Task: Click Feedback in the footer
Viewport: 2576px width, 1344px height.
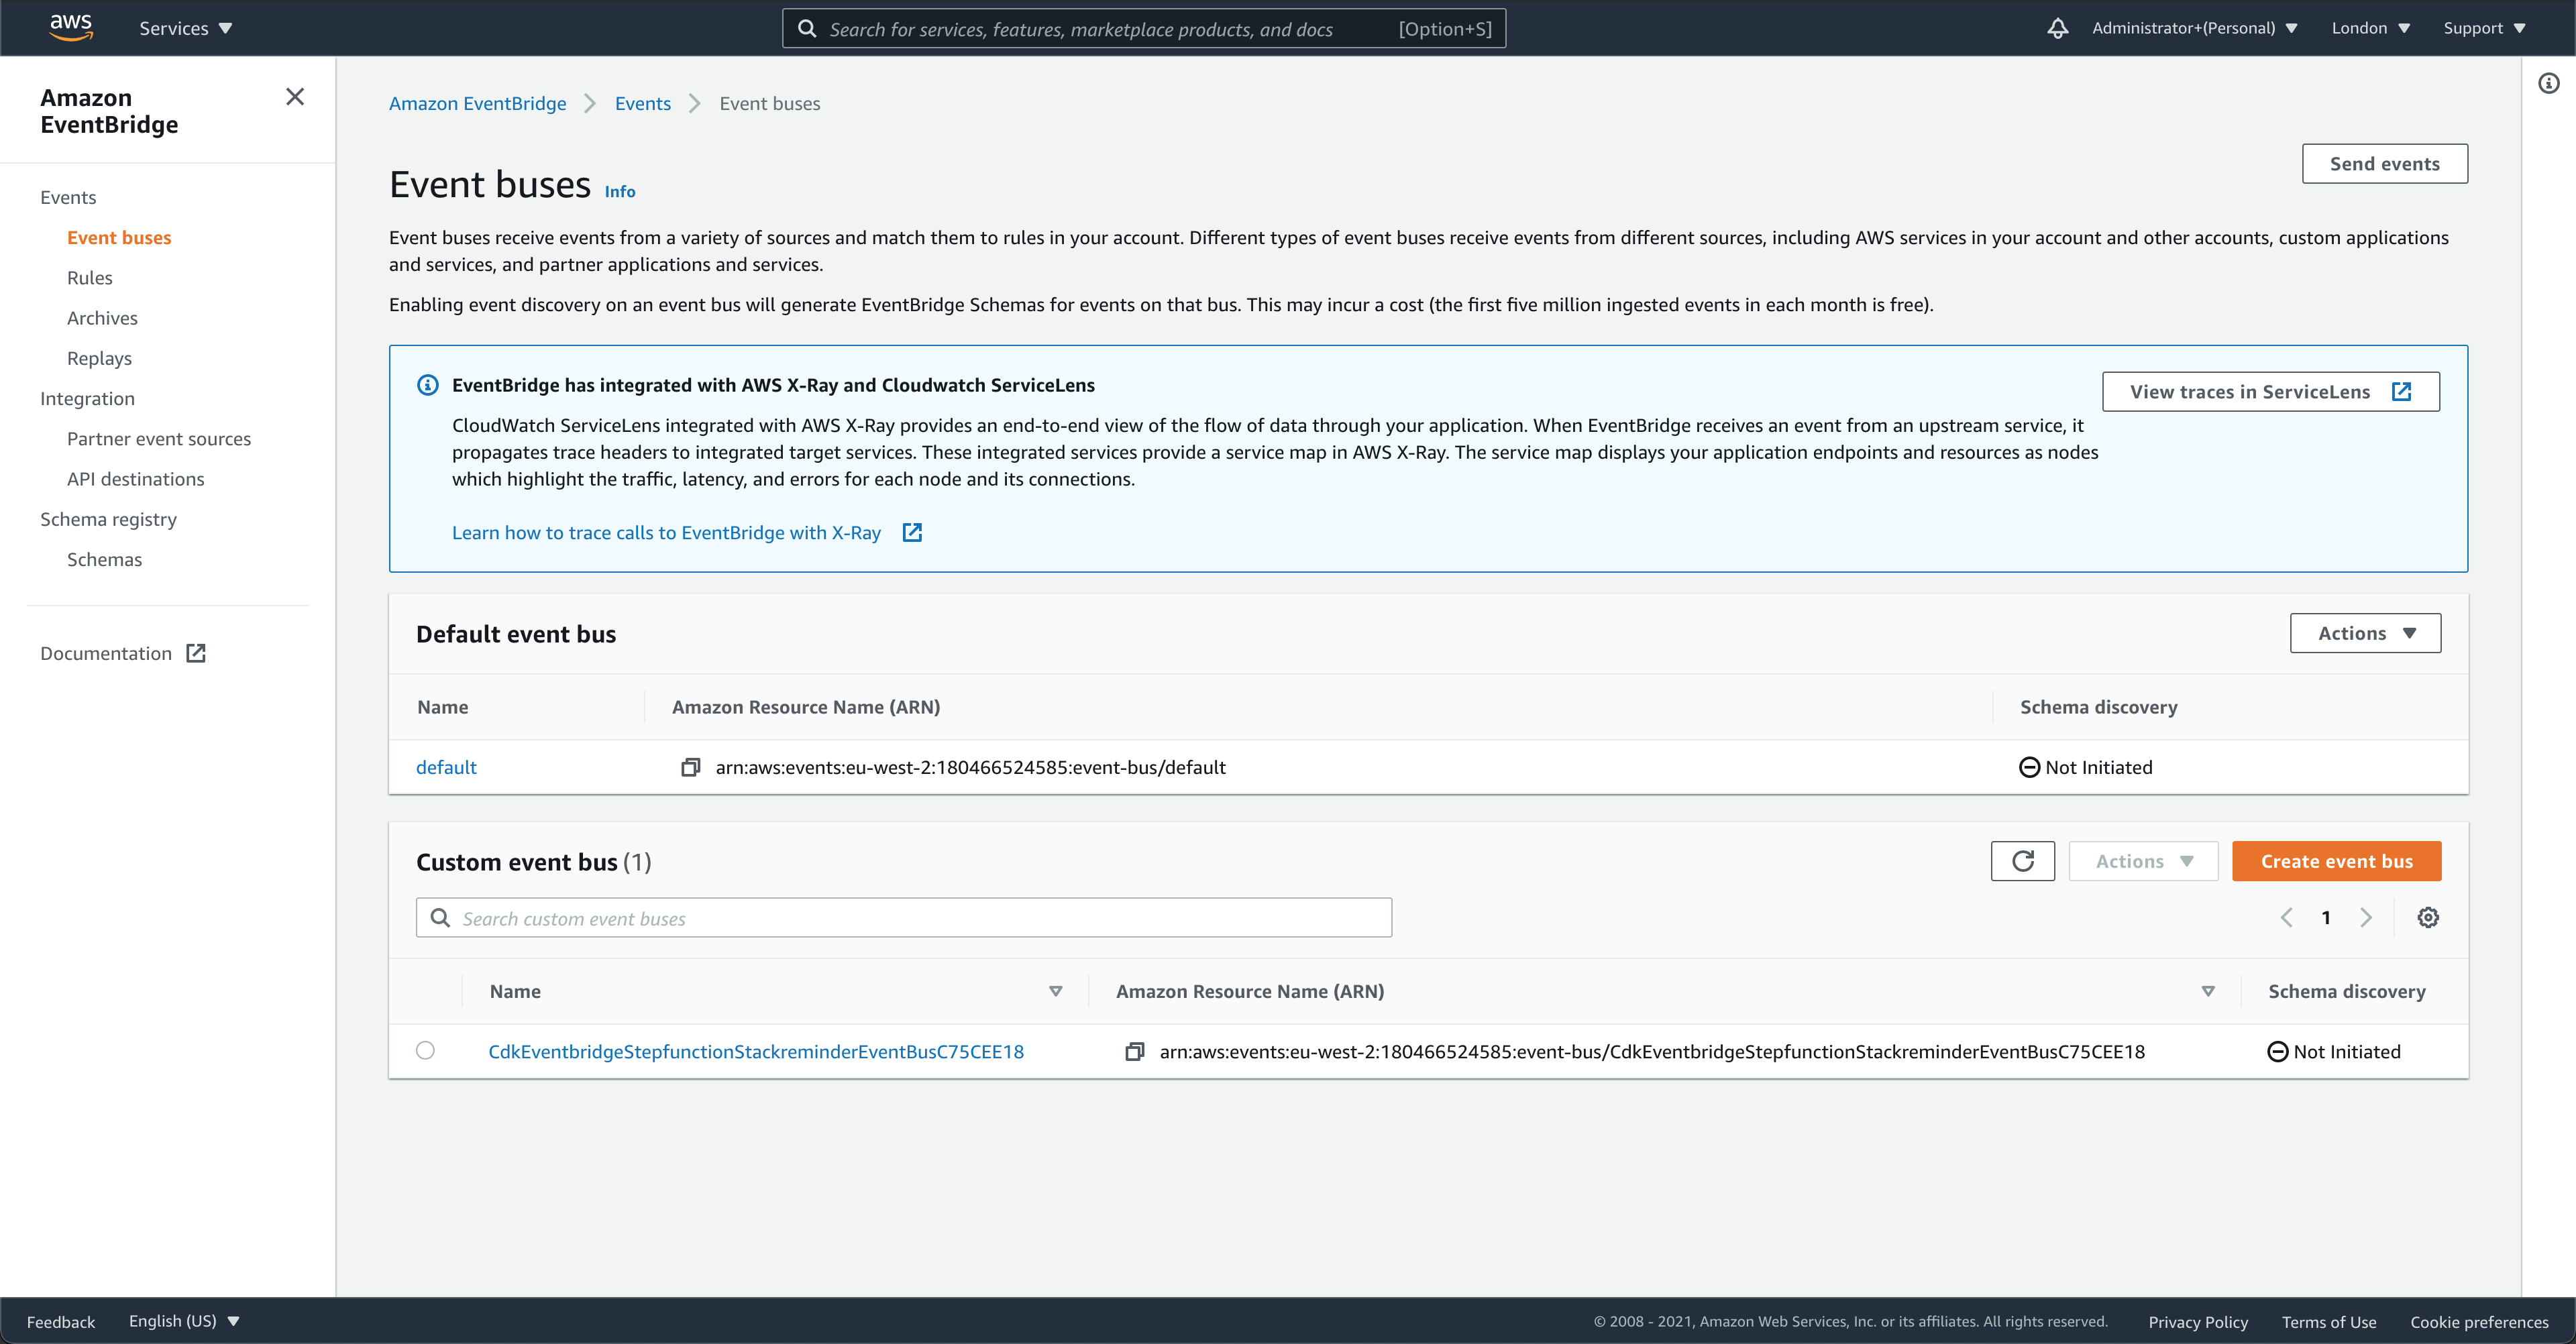Action: click(x=61, y=1321)
